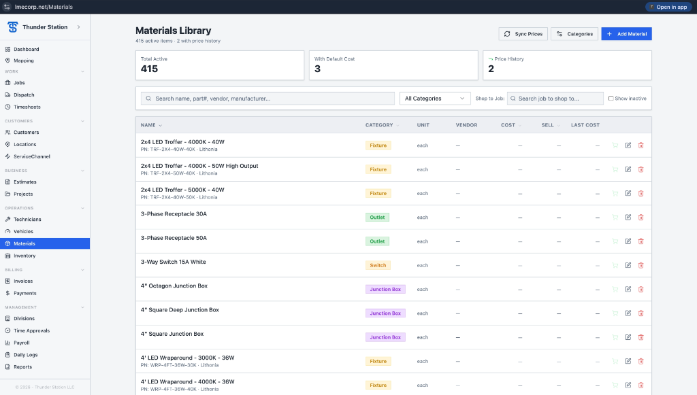Viewport: 697px width, 395px height.
Task: Click the Vehicles gauge icon
Action: [7, 232]
